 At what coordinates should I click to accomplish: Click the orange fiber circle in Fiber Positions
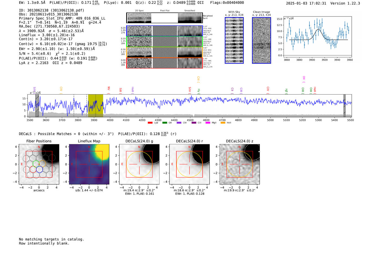pyautogui.click(x=43, y=164)
